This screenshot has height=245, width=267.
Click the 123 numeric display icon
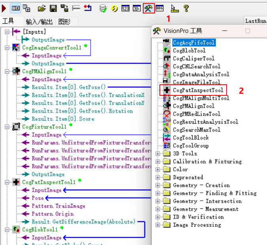tap(125, 8)
